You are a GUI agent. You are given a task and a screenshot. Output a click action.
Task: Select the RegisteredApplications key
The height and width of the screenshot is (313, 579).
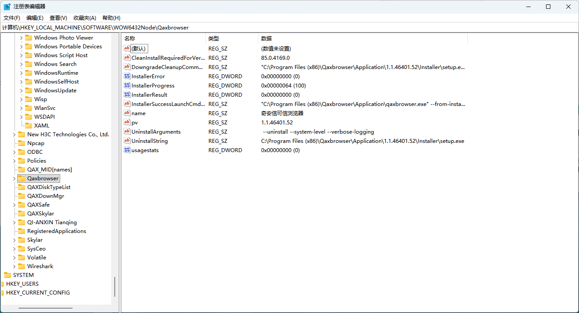(x=57, y=231)
